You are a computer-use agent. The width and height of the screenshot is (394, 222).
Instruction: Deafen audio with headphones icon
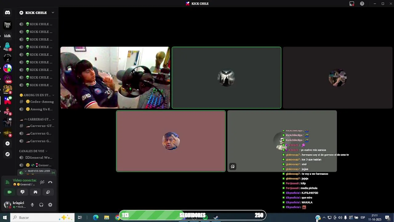click(41, 205)
